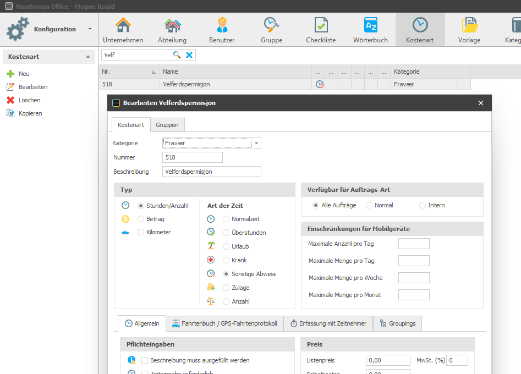This screenshot has height=374, width=521.
Task: Select the Urlaub time type option
Action: pos(226,246)
